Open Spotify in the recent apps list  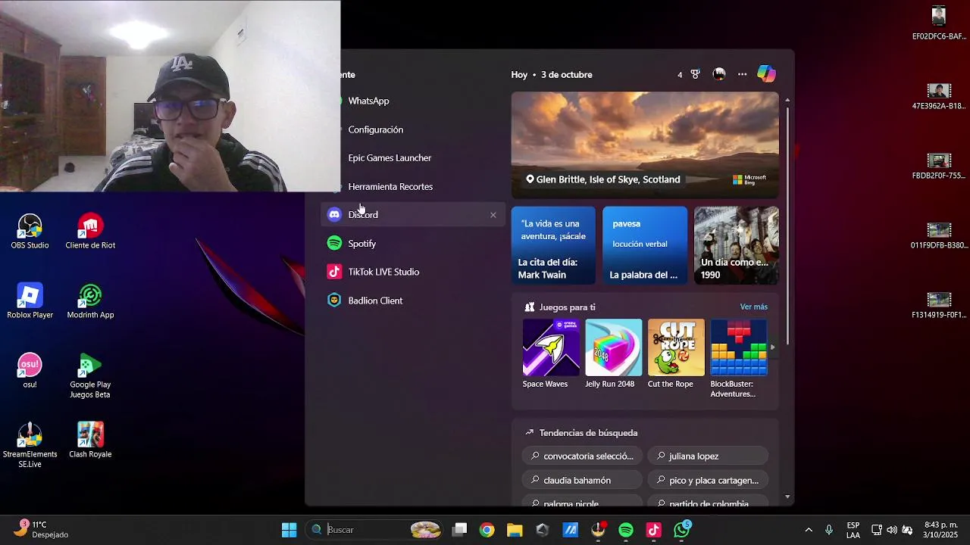pos(411,244)
